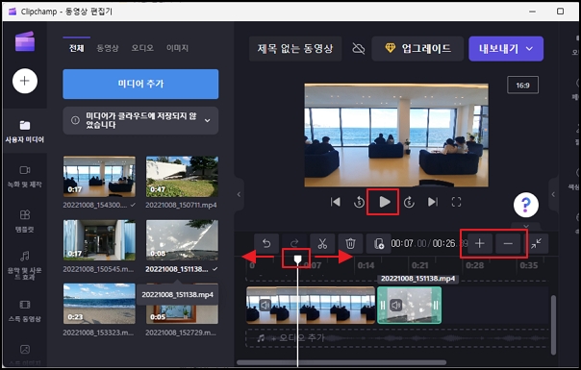Select thumbnail 20221008_150711.mp4
581x370 pixels.
point(182,177)
